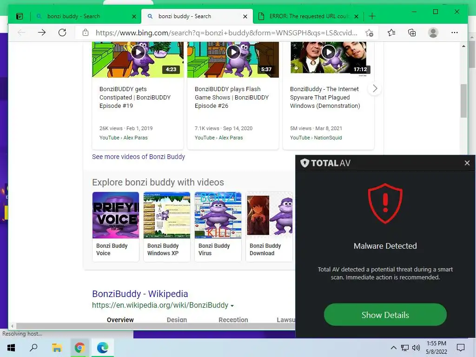Open the Windows Start menu
This screenshot has width=476, height=357.
[11, 348]
